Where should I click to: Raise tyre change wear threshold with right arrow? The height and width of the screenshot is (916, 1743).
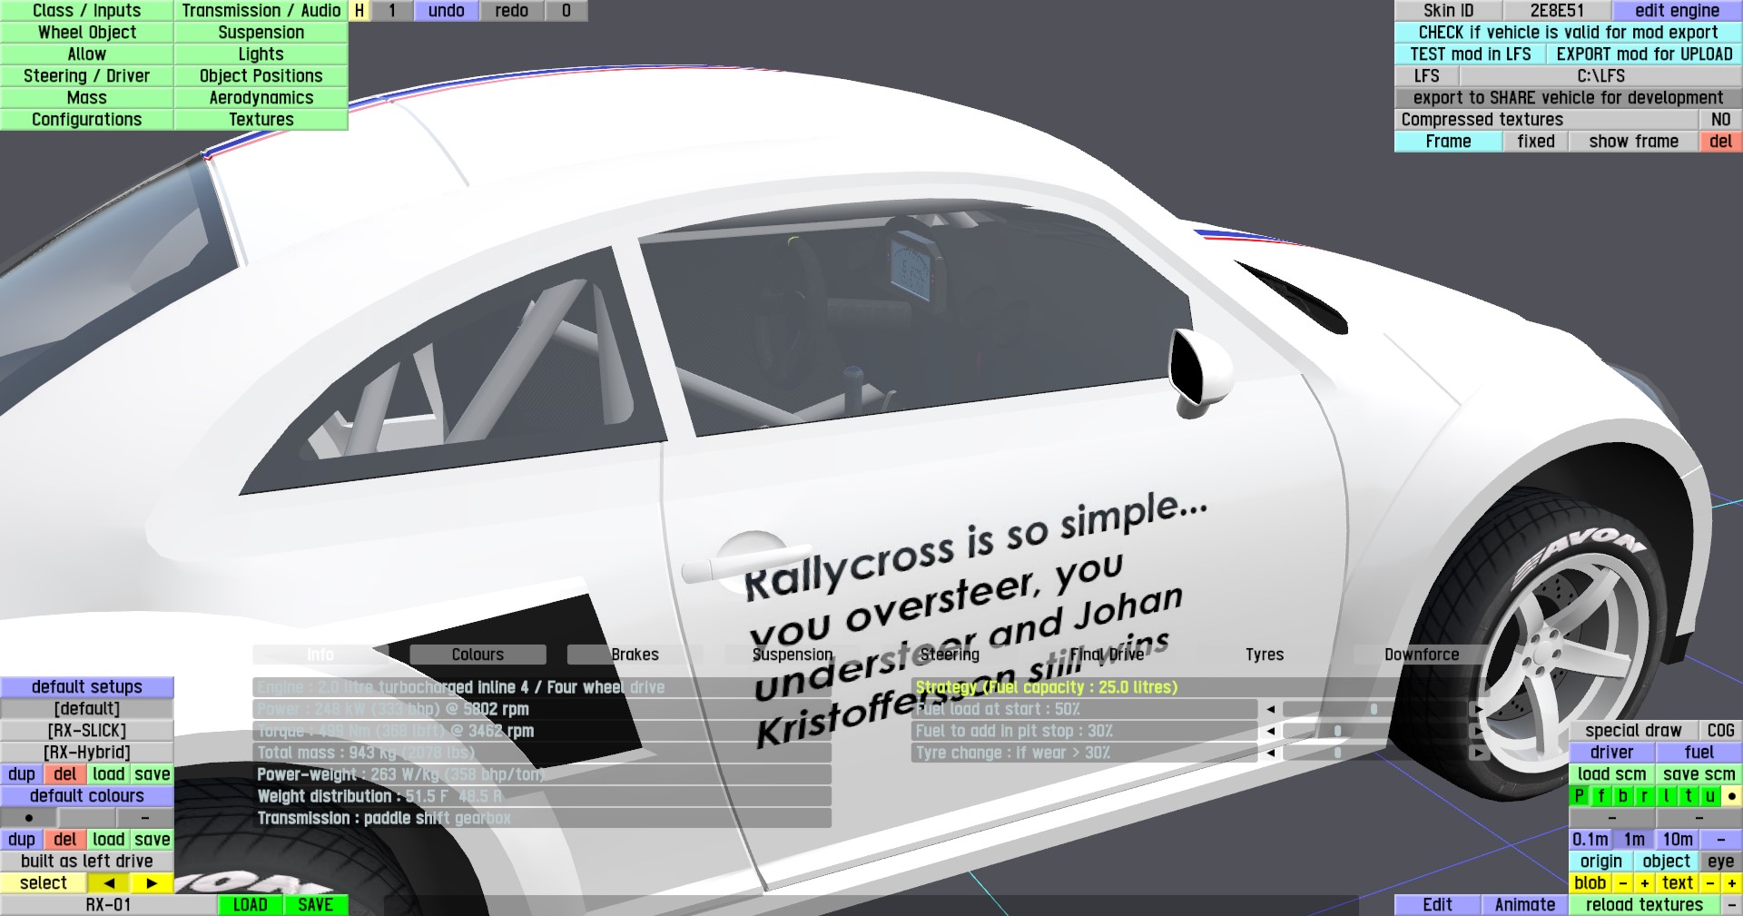pos(1480,753)
